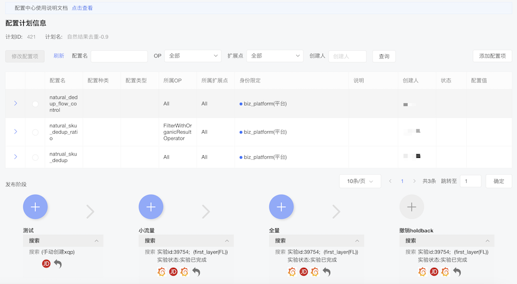The width and height of the screenshot is (517, 284).
Task: Click the grey plus above 撤销holdback stage
Action: (411, 207)
